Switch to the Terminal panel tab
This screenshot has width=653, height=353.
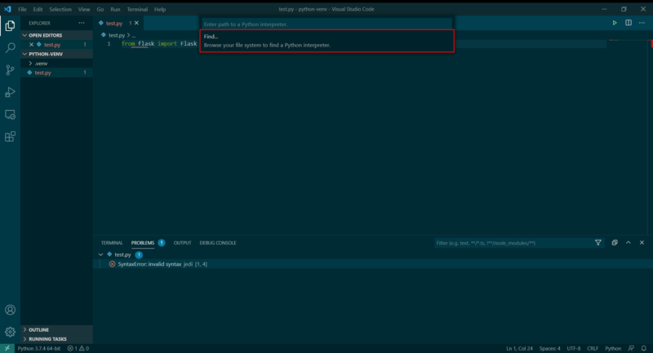tap(112, 243)
